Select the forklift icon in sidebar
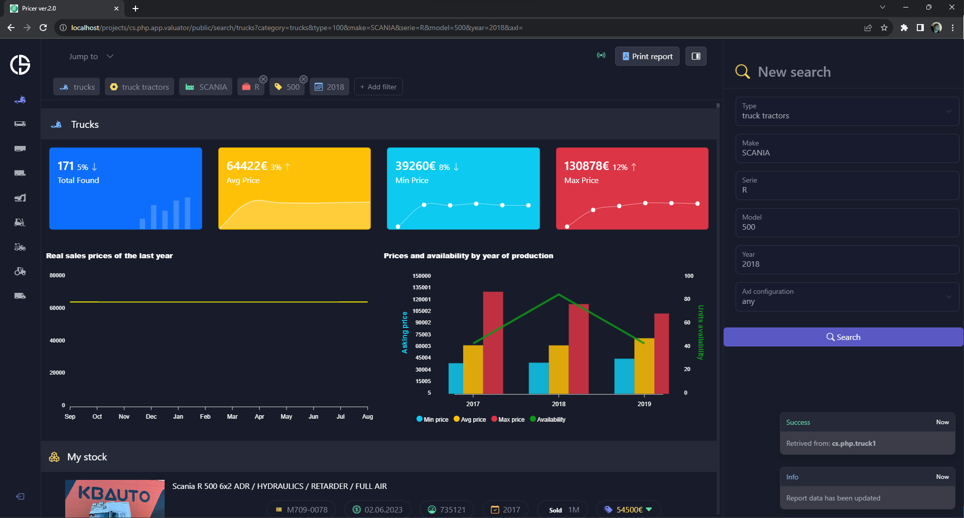The width and height of the screenshot is (964, 518). 20,222
